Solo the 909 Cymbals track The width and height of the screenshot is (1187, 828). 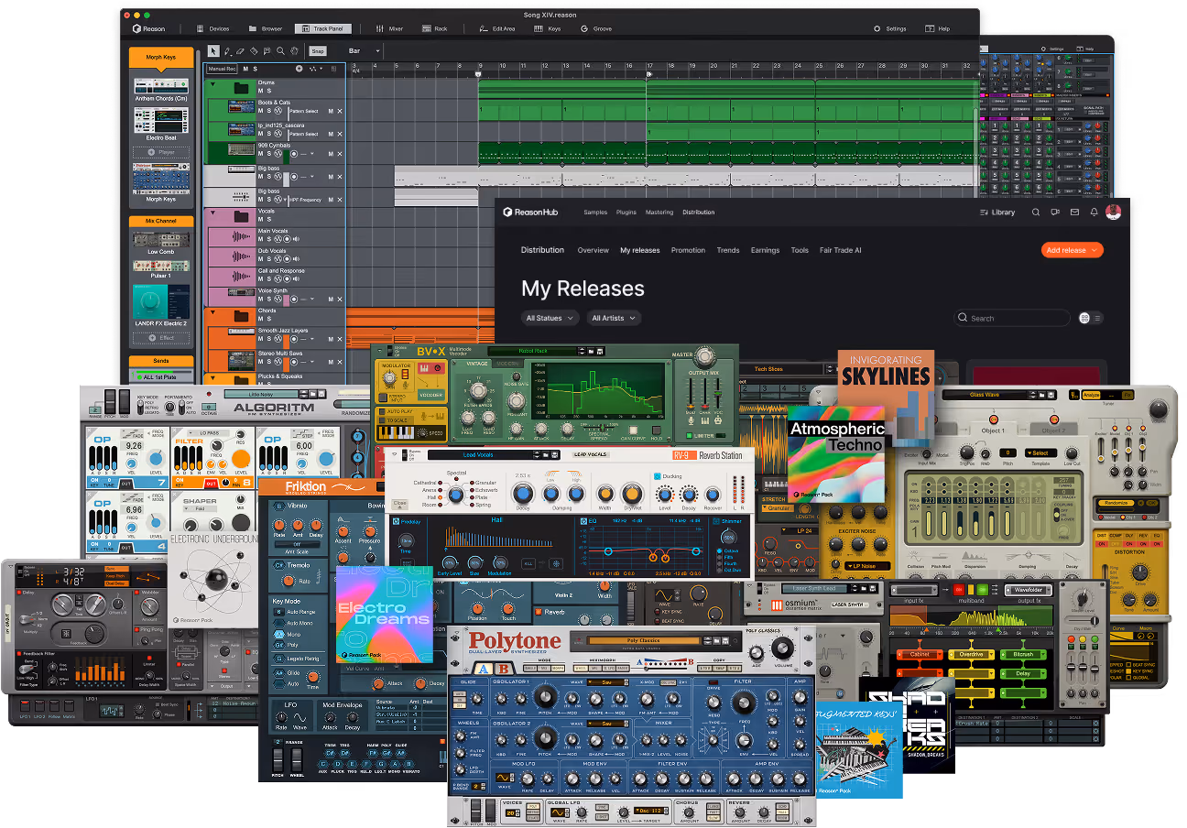pyautogui.click(x=268, y=153)
